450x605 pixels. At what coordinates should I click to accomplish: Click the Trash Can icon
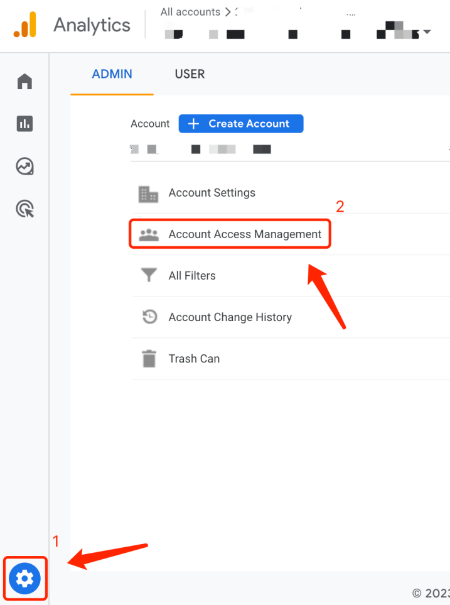point(149,358)
